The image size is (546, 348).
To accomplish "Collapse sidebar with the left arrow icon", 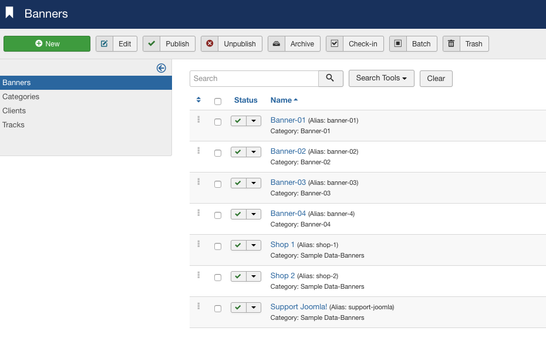I will tap(161, 68).
